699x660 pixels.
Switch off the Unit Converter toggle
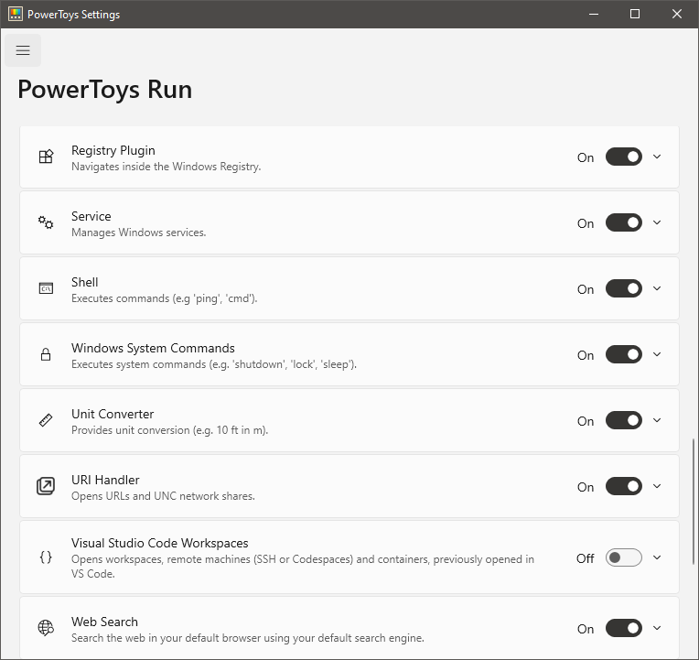(624, 420)
